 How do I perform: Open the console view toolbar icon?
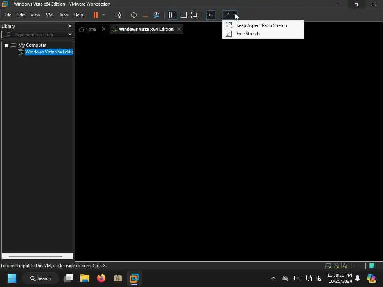pyautogui.click(x=211, y=15)
